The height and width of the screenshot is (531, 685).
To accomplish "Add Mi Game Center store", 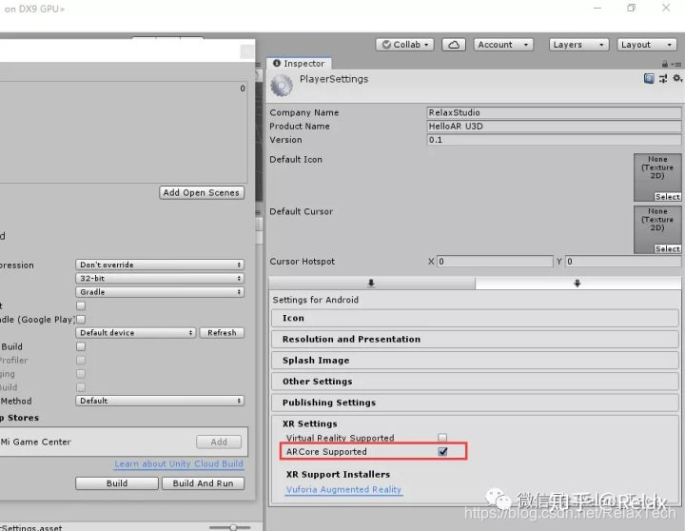I will tap(219, 442).
